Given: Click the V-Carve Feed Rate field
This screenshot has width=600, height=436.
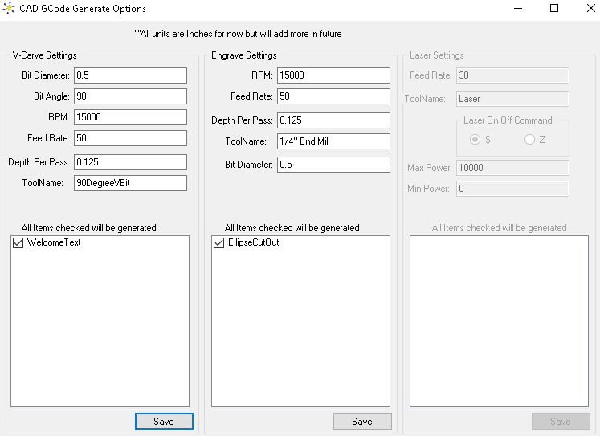Looking at the screenshot, I should [130, 138].
